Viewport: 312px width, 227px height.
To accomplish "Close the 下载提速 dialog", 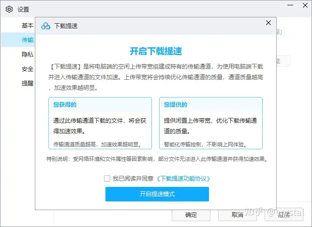I will point(268,23).
